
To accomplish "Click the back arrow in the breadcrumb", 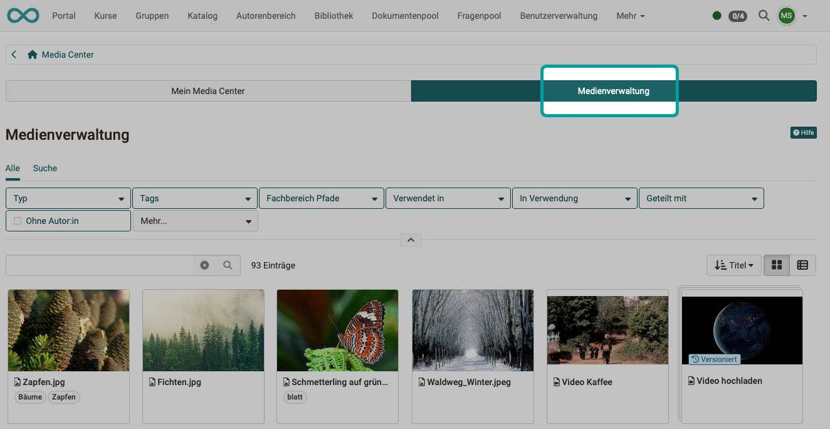I will [x=13, y=54].
